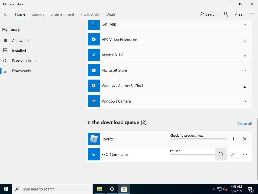Viewport: 258px width, 194px height.
Task: Switch to the Entertainment tab
Action: [x=62, y=14]
